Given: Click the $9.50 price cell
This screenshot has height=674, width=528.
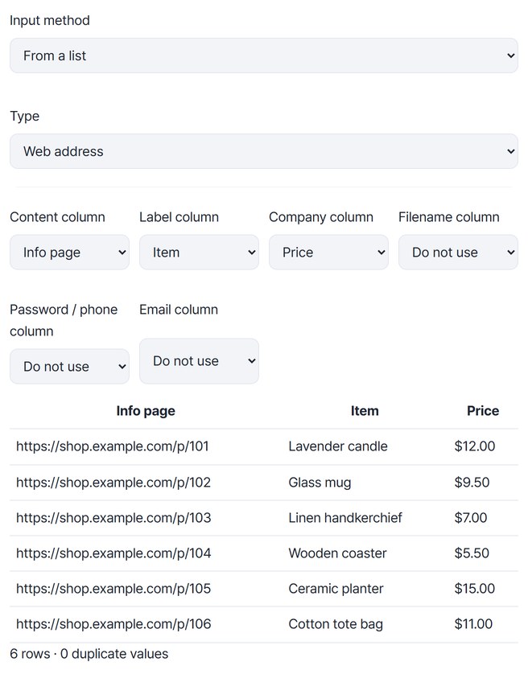Looking at the screenshot, I should tap(472, 483).
